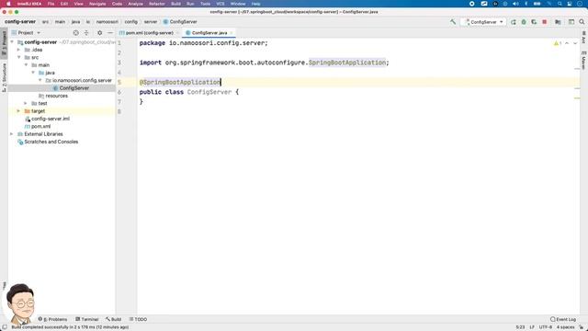
Task: Click the Debug ConfigServer bug icon
Action: (524, 22)
